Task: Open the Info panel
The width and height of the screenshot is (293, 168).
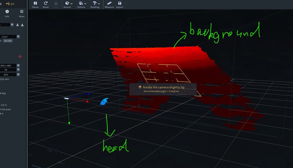Action: tap(7, 13)
